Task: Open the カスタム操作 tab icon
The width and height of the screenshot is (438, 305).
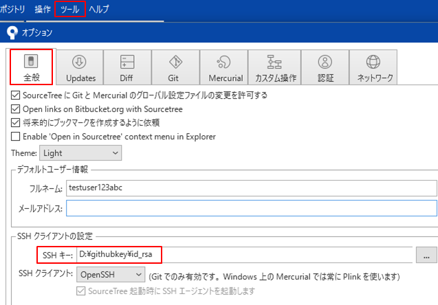Action: tap(274, 62)
